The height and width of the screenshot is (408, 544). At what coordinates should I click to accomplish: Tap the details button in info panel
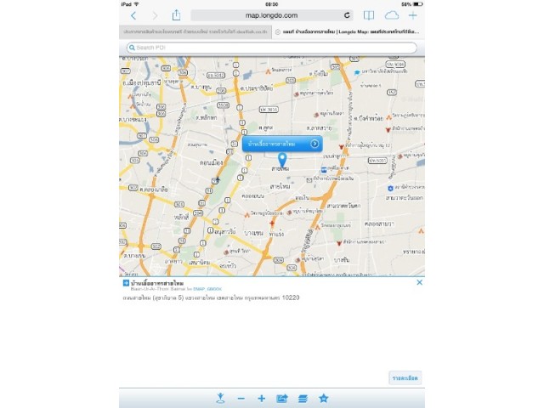pos(405,377)
